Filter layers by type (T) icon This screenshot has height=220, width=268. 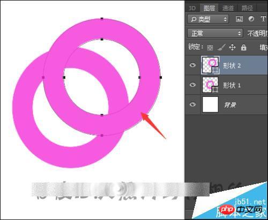(x=263, y=19)
